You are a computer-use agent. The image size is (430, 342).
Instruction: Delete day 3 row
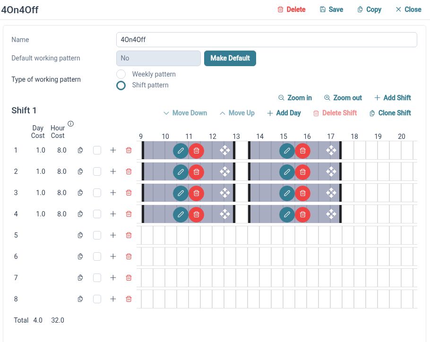(x=129, y=193)
